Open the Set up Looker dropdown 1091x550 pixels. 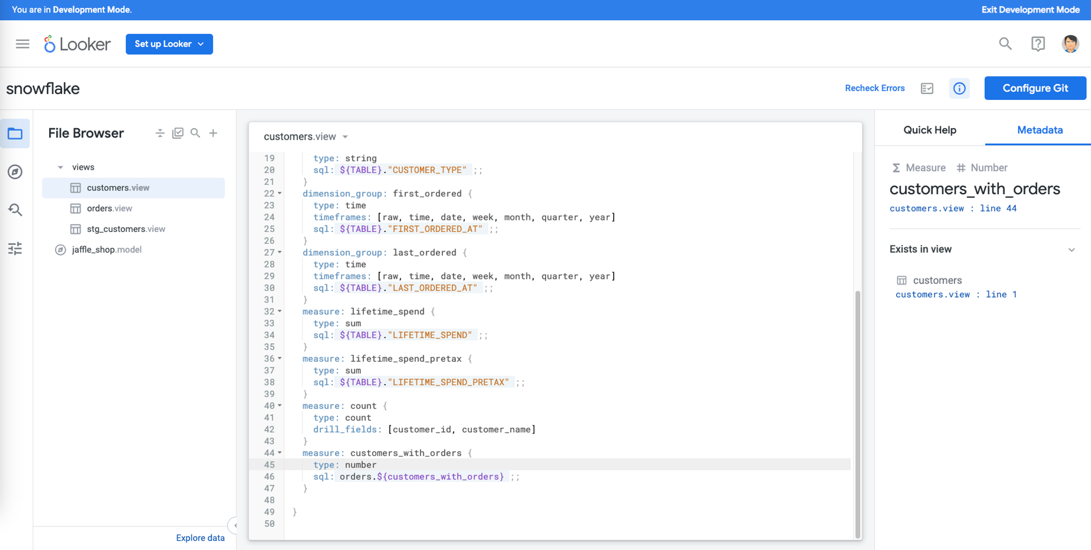click(169, 44)
